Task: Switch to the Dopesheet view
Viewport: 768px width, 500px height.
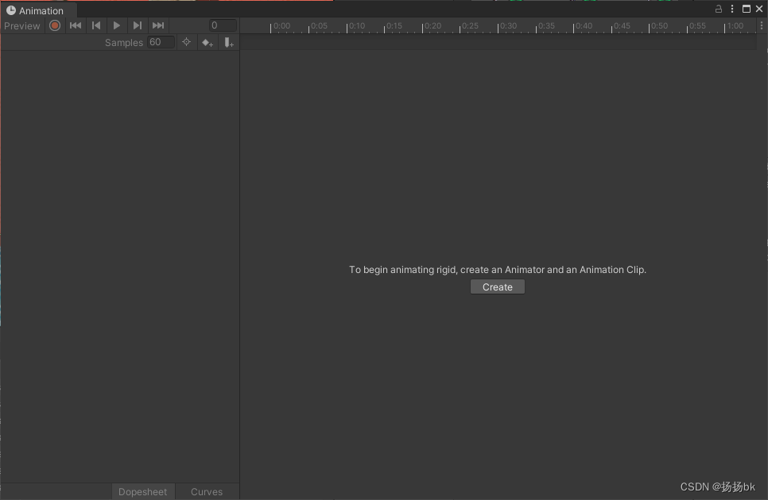Action: coord(143,491)
